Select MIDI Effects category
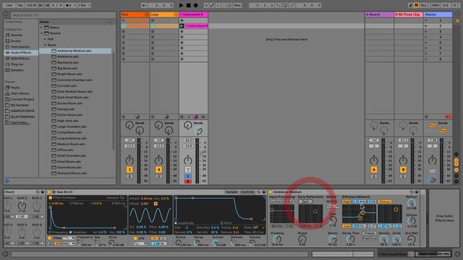This screenshot has height=260, width=463. (20, 58)
